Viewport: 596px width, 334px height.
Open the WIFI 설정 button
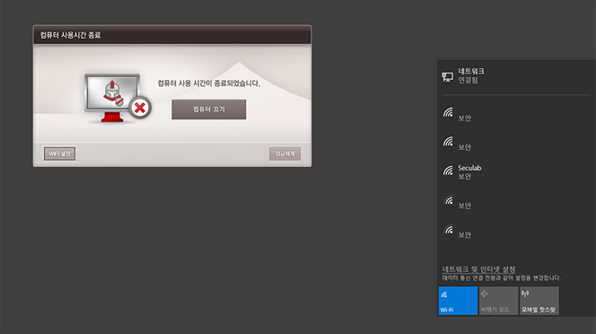pos(59,154)
